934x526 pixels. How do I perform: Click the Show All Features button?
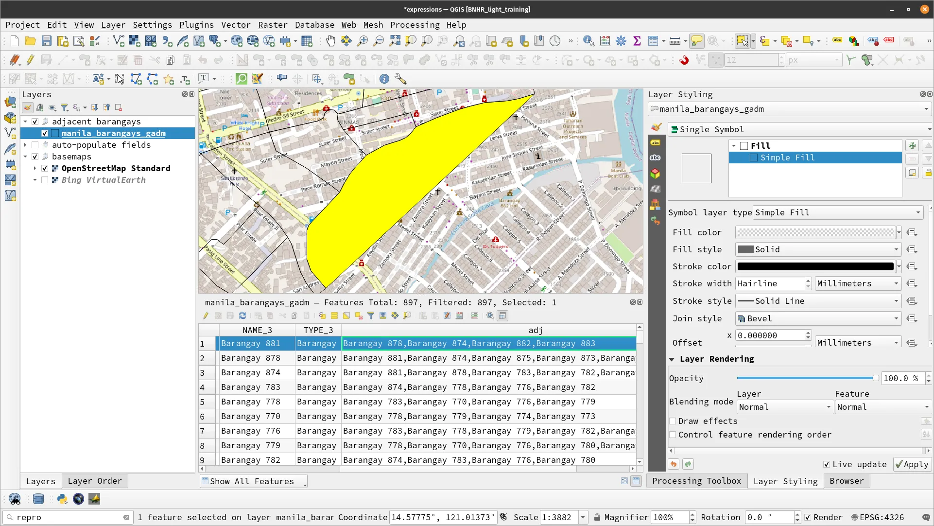pyautogui.click(x=253, y=481)
